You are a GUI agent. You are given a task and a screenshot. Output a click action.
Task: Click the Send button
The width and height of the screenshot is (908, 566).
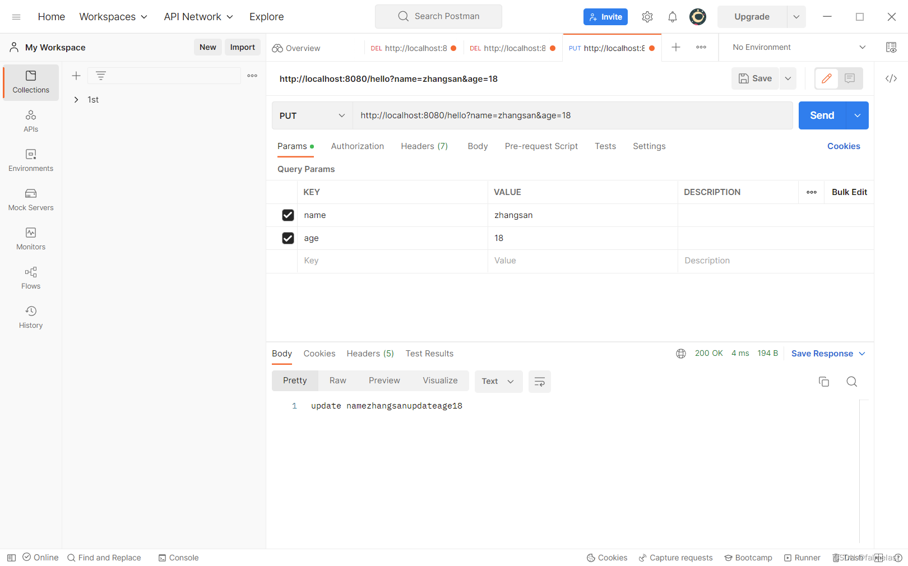coord(822,115)
